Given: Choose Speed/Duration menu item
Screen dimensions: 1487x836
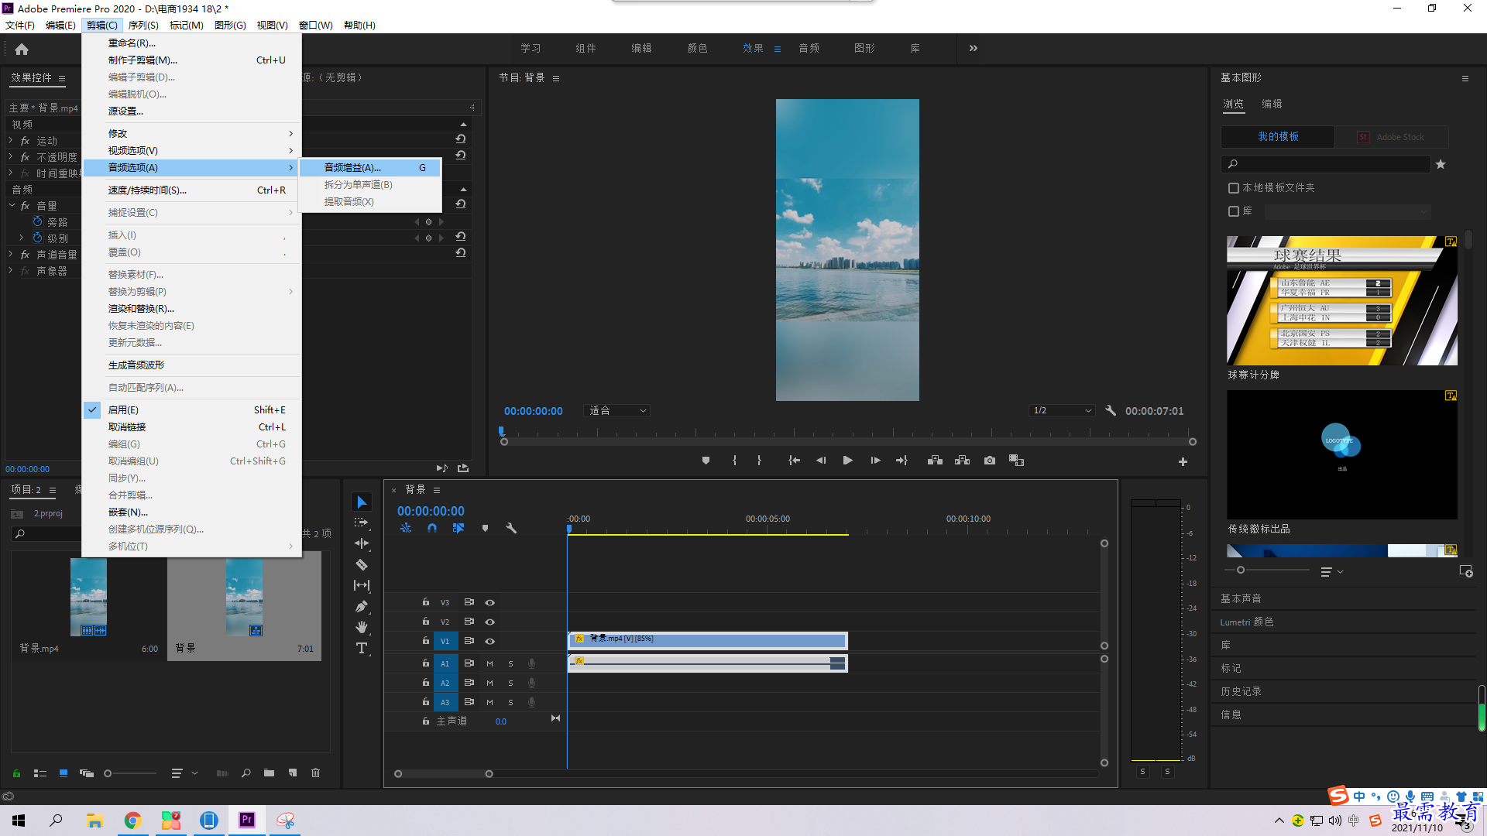Looking at the screenshot, I should coord(192,190).
